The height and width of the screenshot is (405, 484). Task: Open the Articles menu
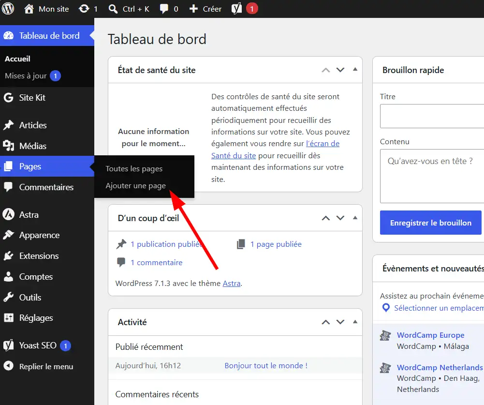tap(33, 125)
